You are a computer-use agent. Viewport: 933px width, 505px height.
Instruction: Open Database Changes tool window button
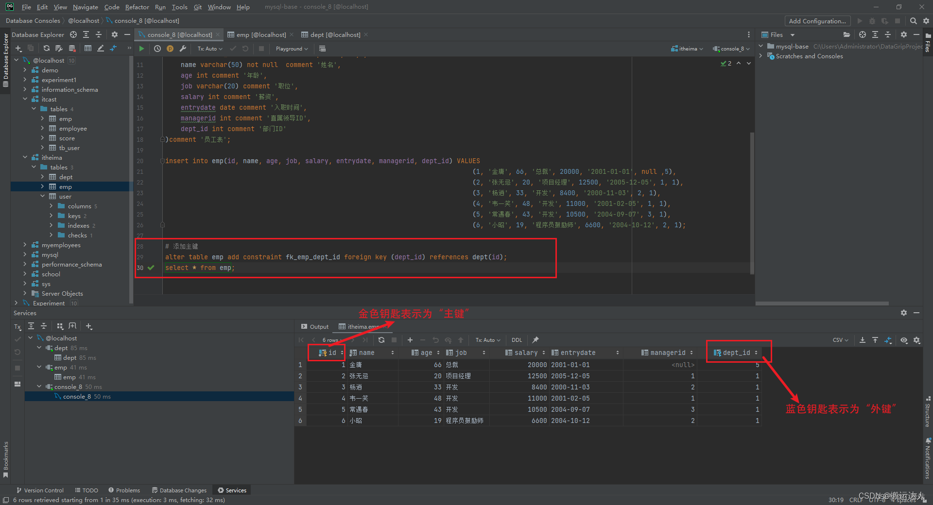tap(179, 490)
